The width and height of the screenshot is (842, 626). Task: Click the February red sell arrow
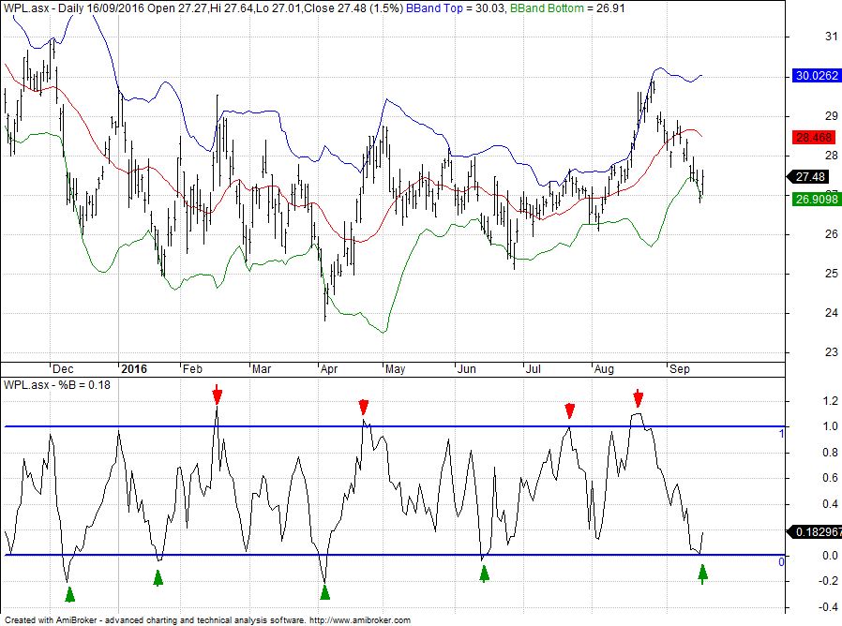(x=217, y=395)
